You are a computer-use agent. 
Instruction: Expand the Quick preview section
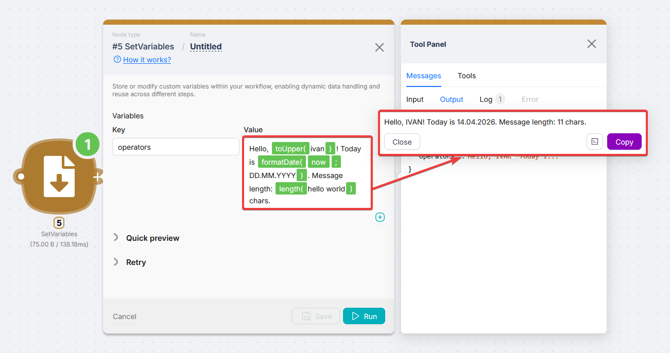[152, 238]
